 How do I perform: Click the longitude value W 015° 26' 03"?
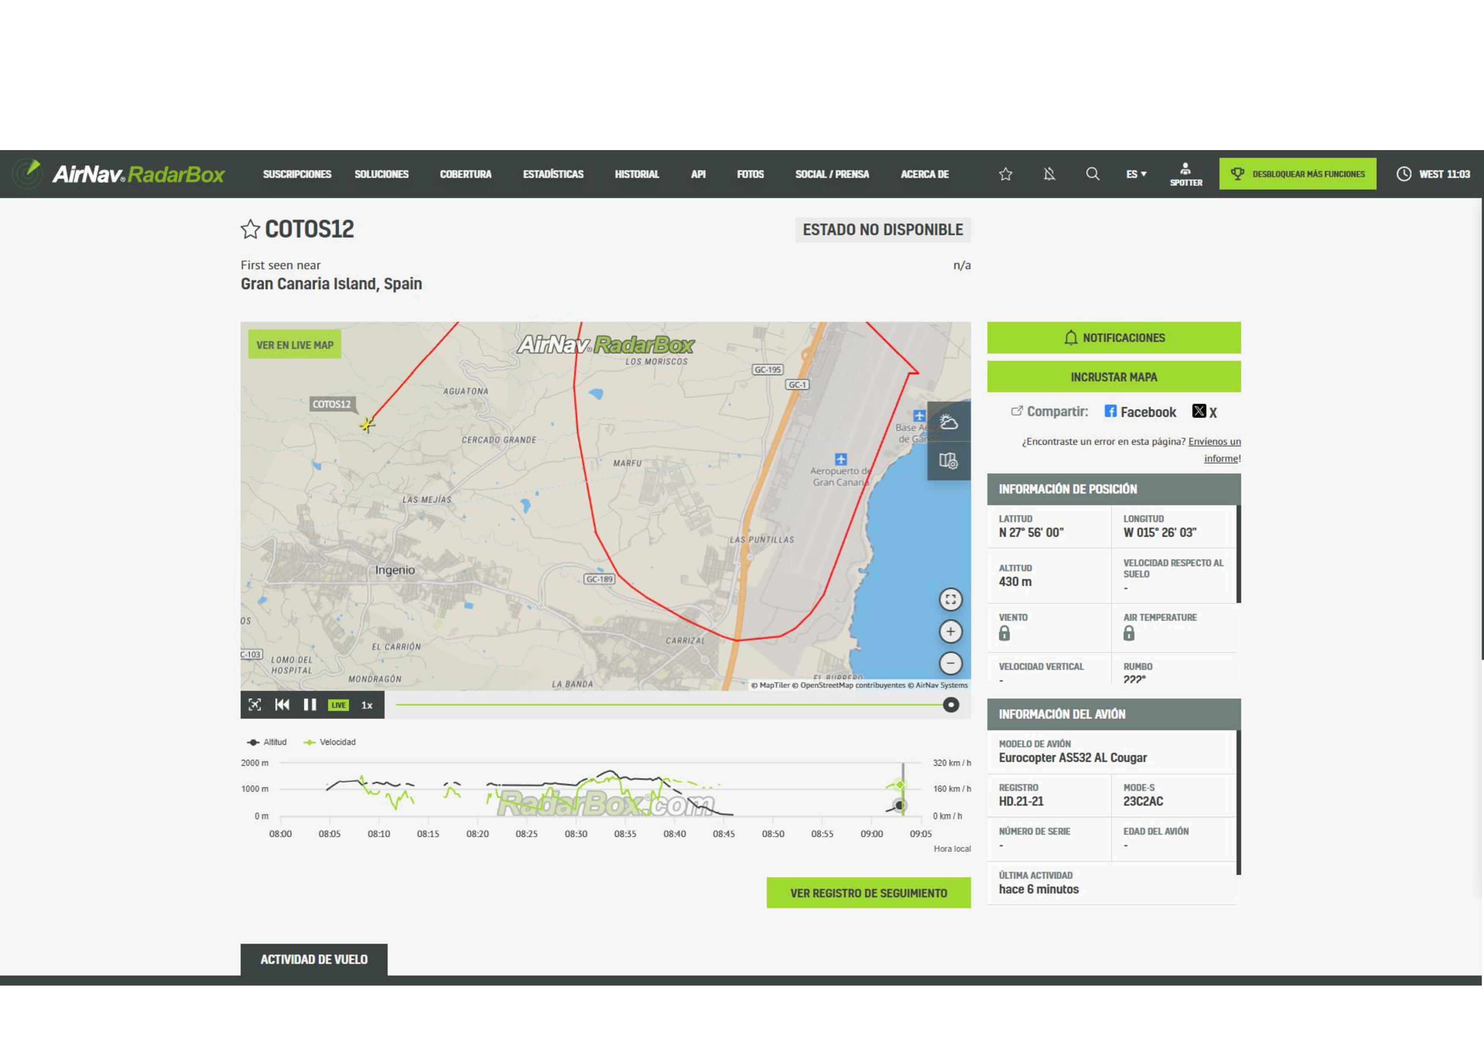pos(1160,532)
